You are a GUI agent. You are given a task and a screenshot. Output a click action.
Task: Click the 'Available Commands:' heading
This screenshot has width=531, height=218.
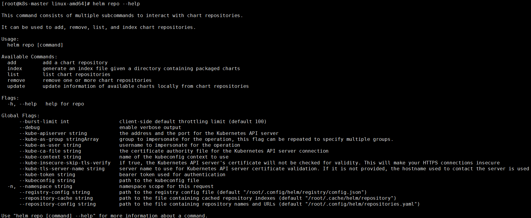tap(29, 57)
